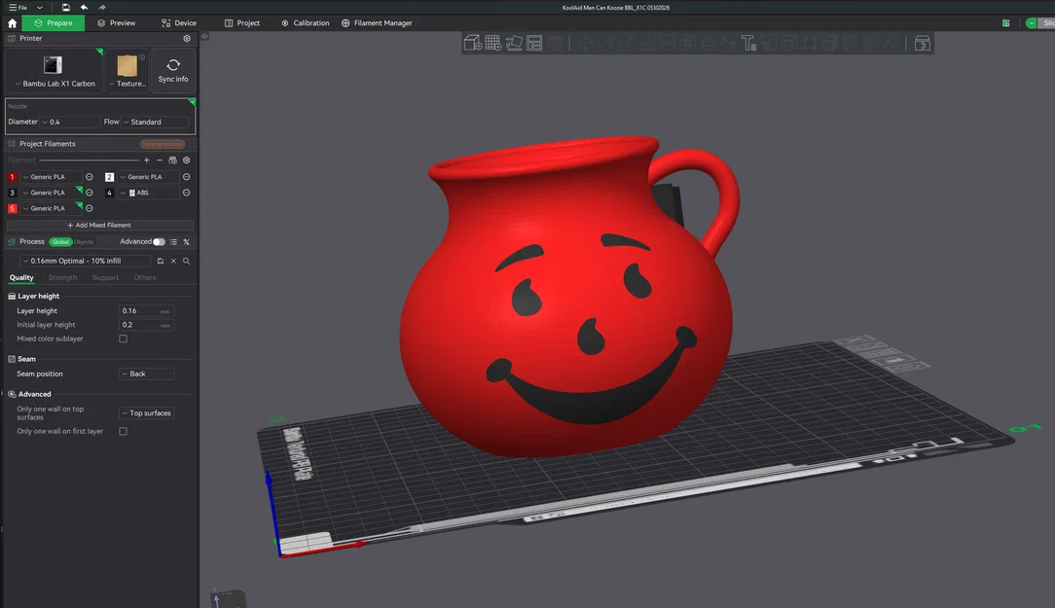Open the parameter list icon beside Advanced
The width and height of the screenshot is (1055, 608).
[x=173, y=242]
